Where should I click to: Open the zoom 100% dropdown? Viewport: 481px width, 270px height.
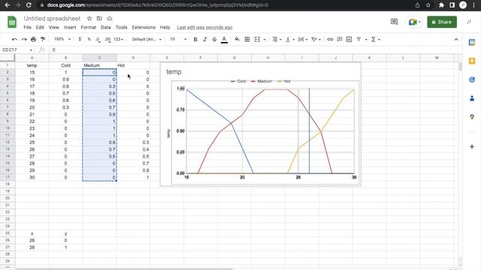62,39
